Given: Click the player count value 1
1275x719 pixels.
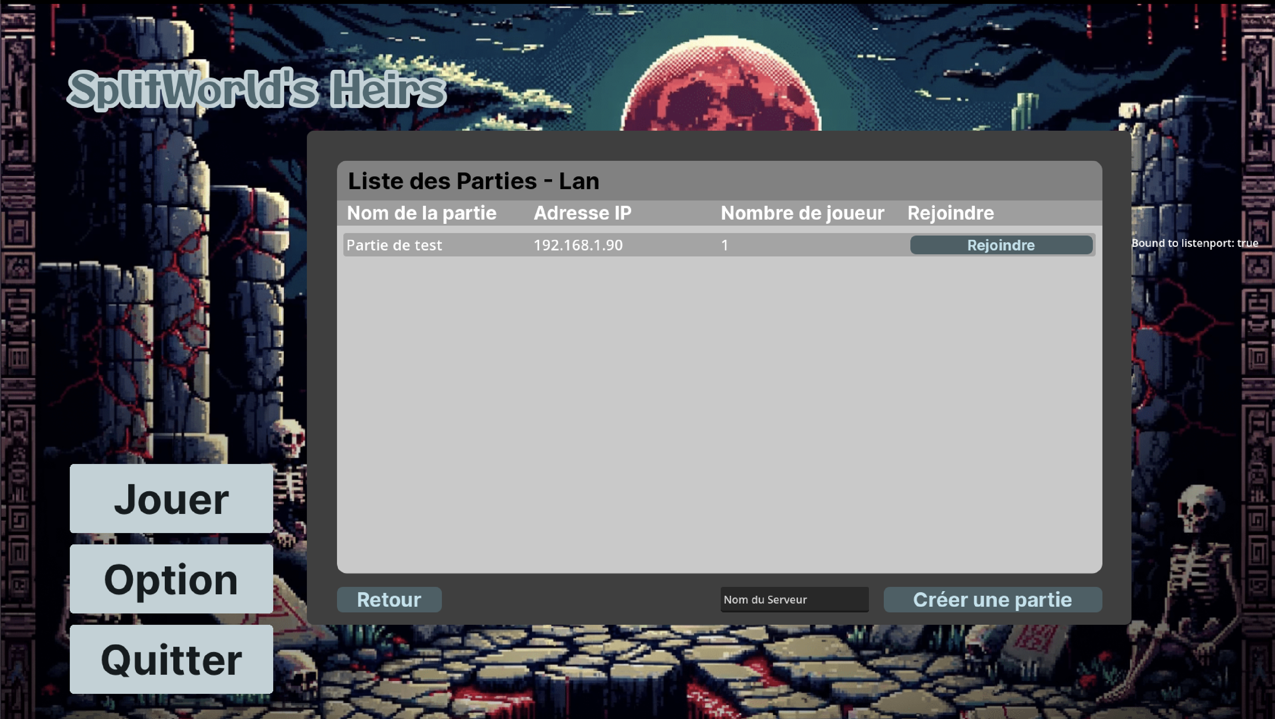Looking at the screenshot, I should (725, 245).
